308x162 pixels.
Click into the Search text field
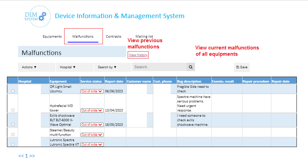click(x=159, y=67)
